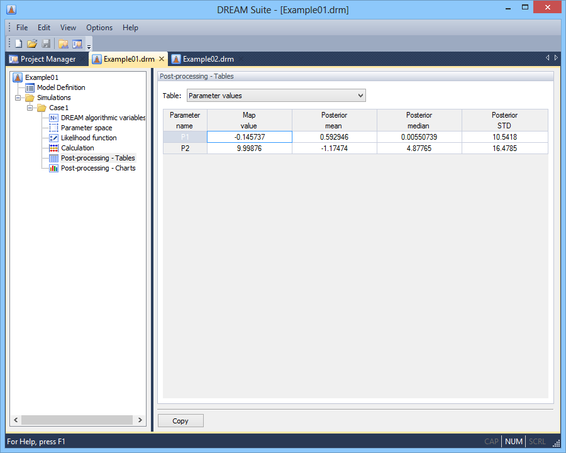The image size is (566, 453).
Task: Click the Posterior mean column header
Action: pos(335,120)
